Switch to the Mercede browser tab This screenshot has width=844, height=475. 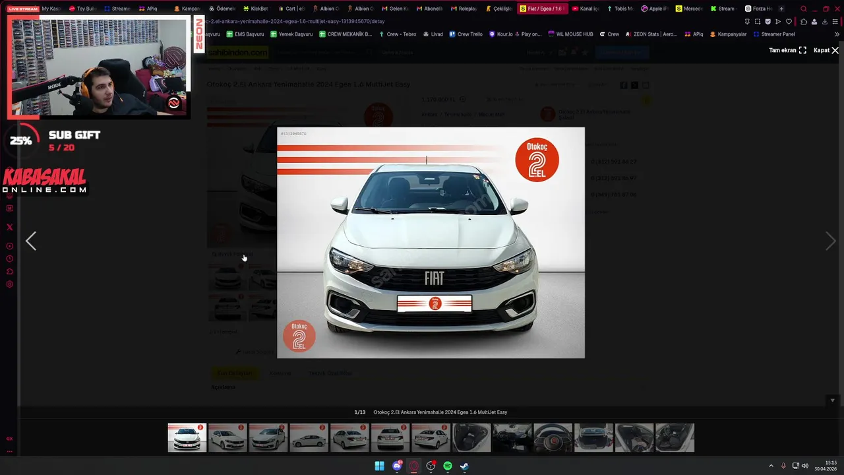click(x=689, y=9)
